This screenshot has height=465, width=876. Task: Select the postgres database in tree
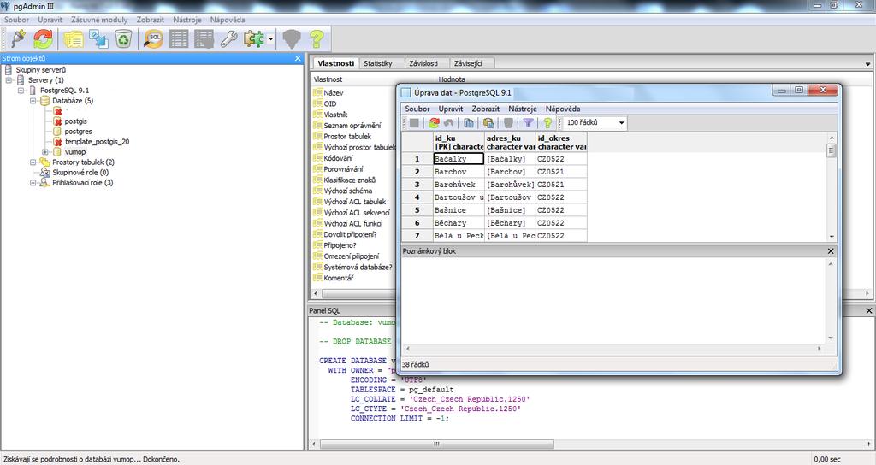(x=78, y=131)
